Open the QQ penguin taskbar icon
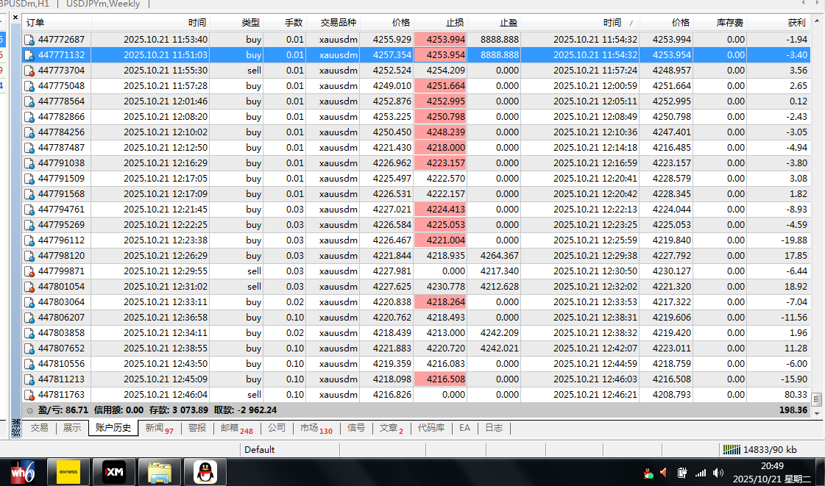The width and height of the screenshot is (825, 486). pyautogui.click(x=204, y=471)
